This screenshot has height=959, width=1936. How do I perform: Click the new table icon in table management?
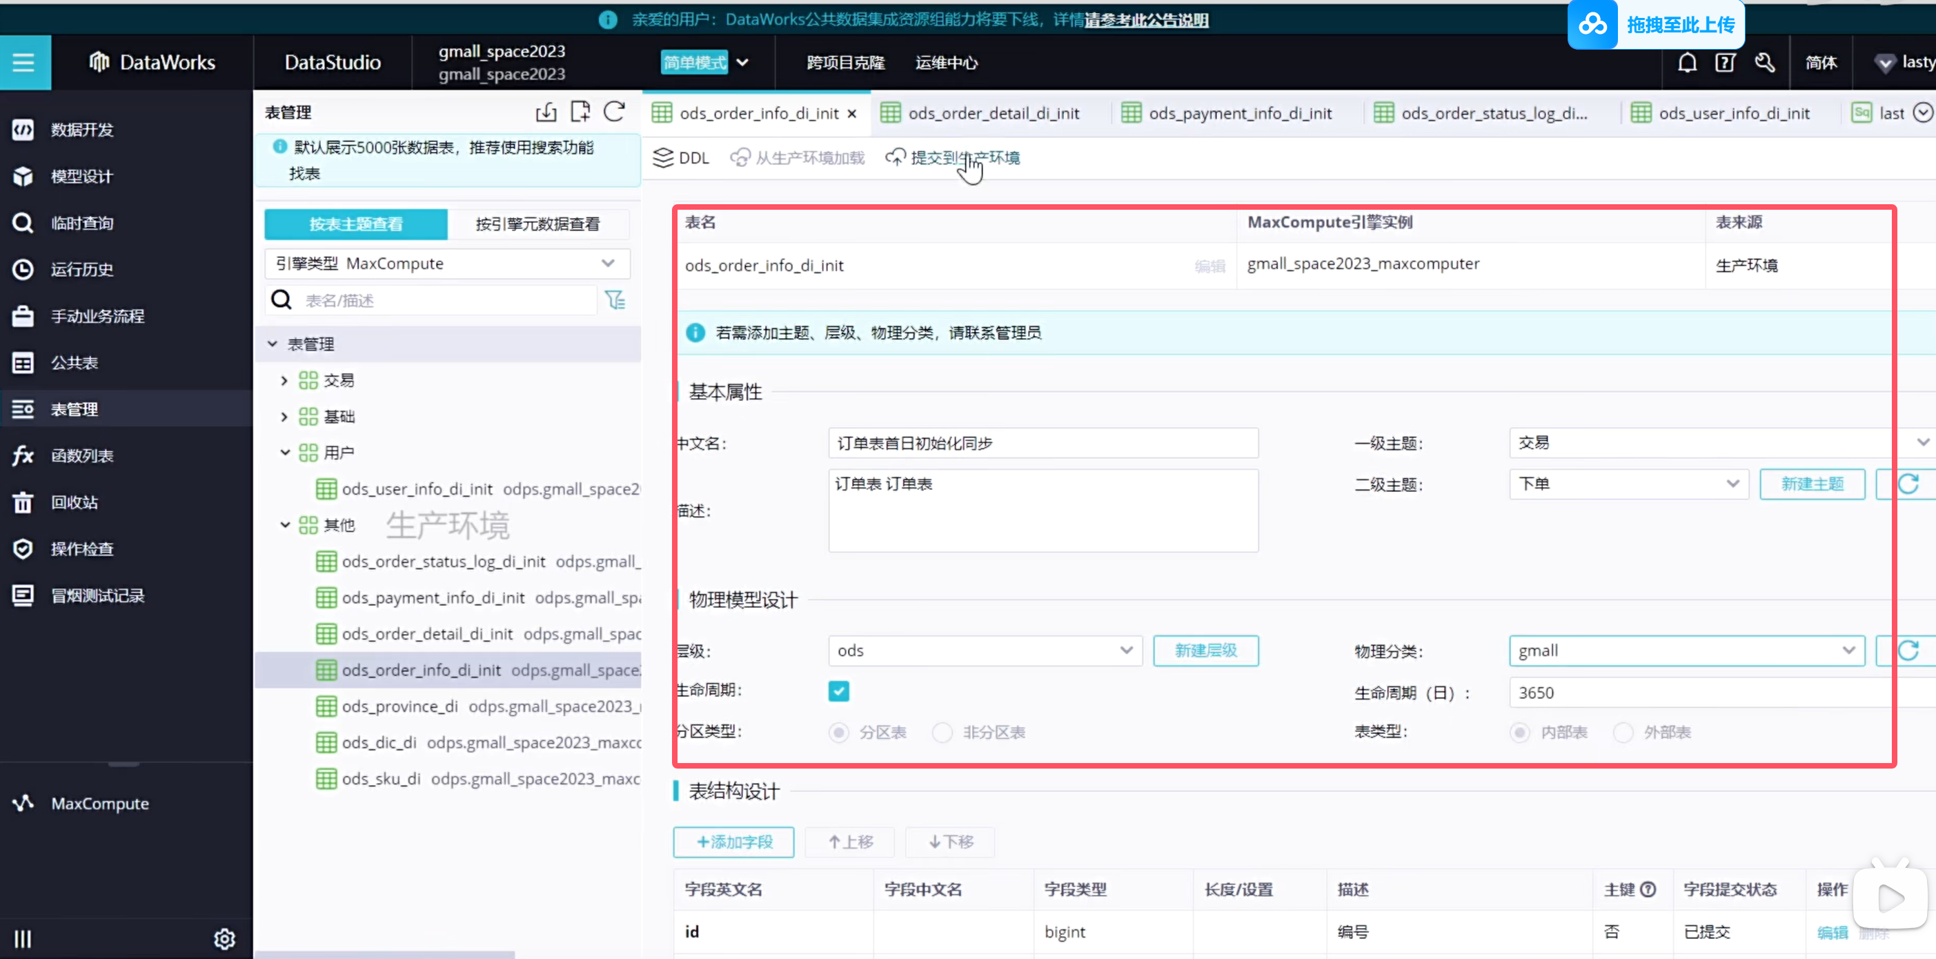click(580, 112)
